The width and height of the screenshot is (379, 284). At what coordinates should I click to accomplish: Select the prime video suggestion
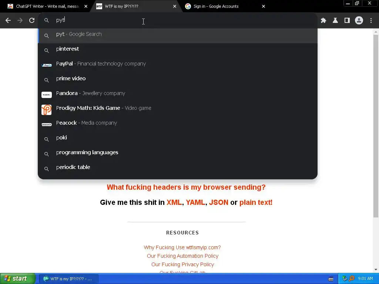coord(178,80)
